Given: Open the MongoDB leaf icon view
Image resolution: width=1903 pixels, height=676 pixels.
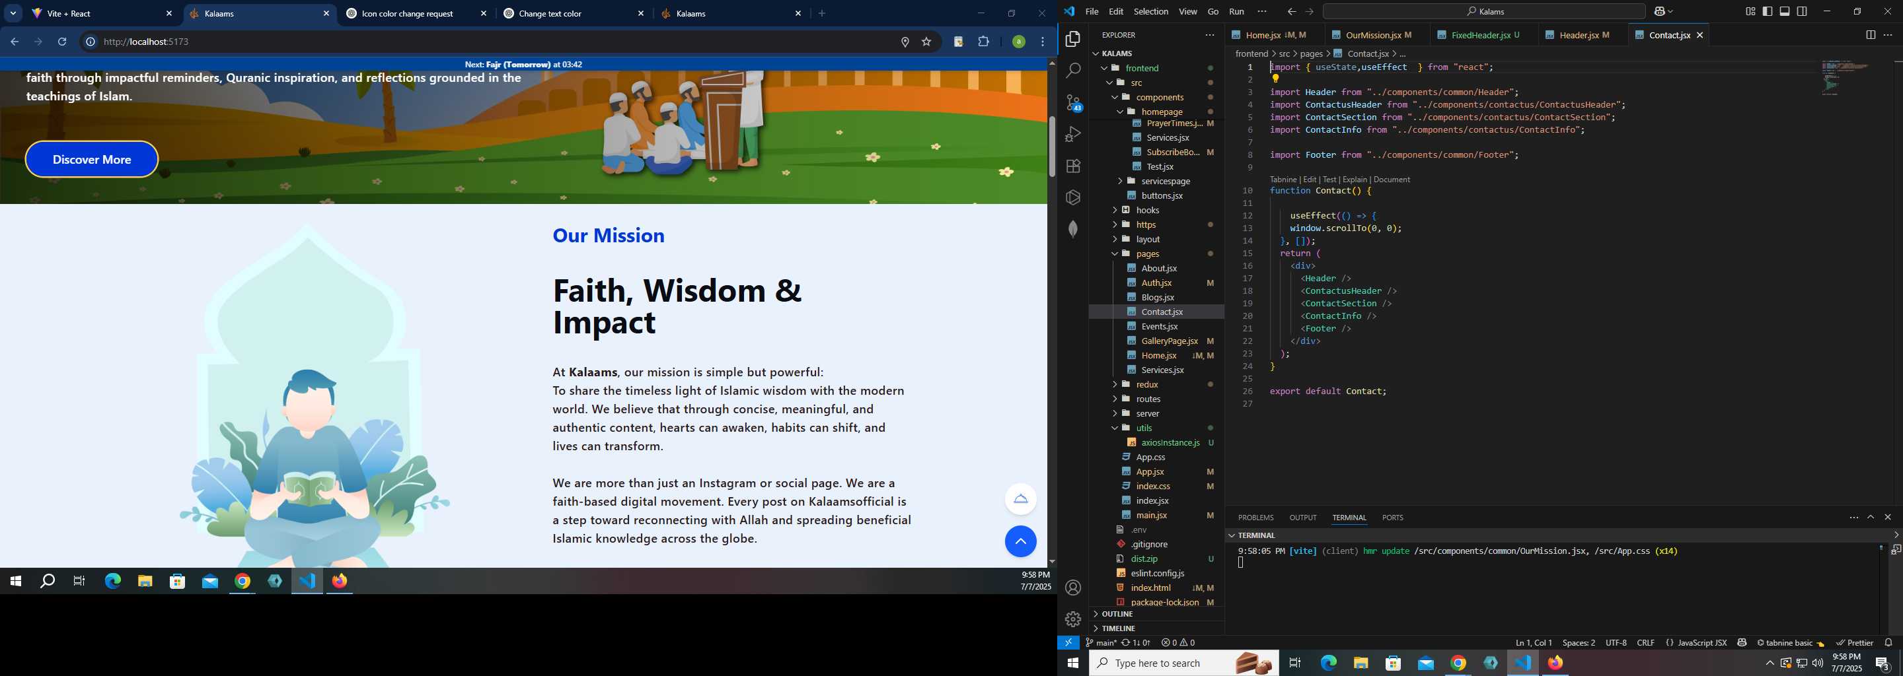Looking at the screenshot, I should [1072, 230].
